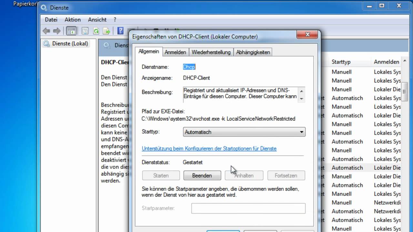Click the Papierkorb desktop icon label
413x232 pixels.
point(25,4)
